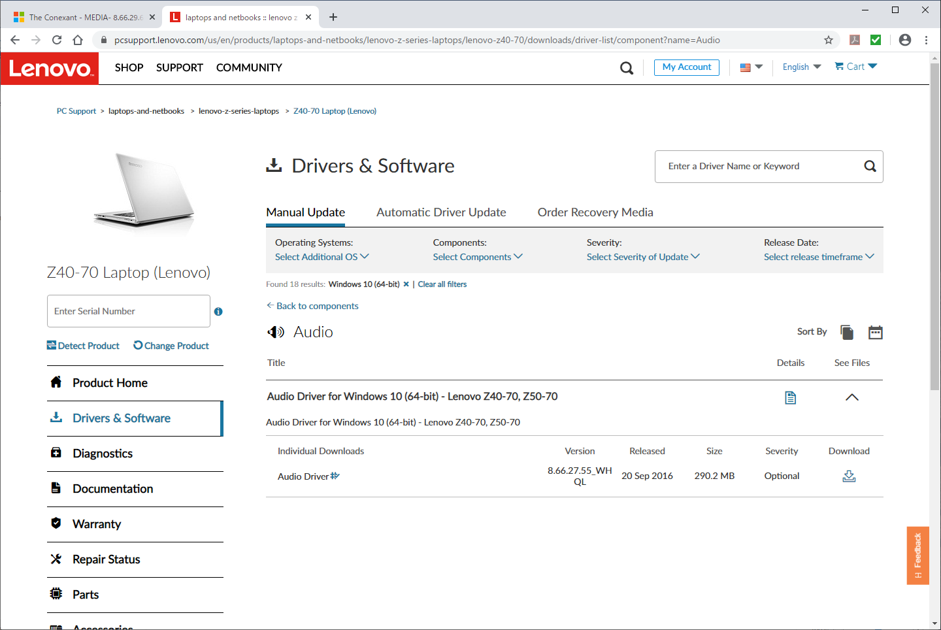Viewport: 941px width, 630px height.
Task: Click Detect Product link
Action: [x=83, y=346]
